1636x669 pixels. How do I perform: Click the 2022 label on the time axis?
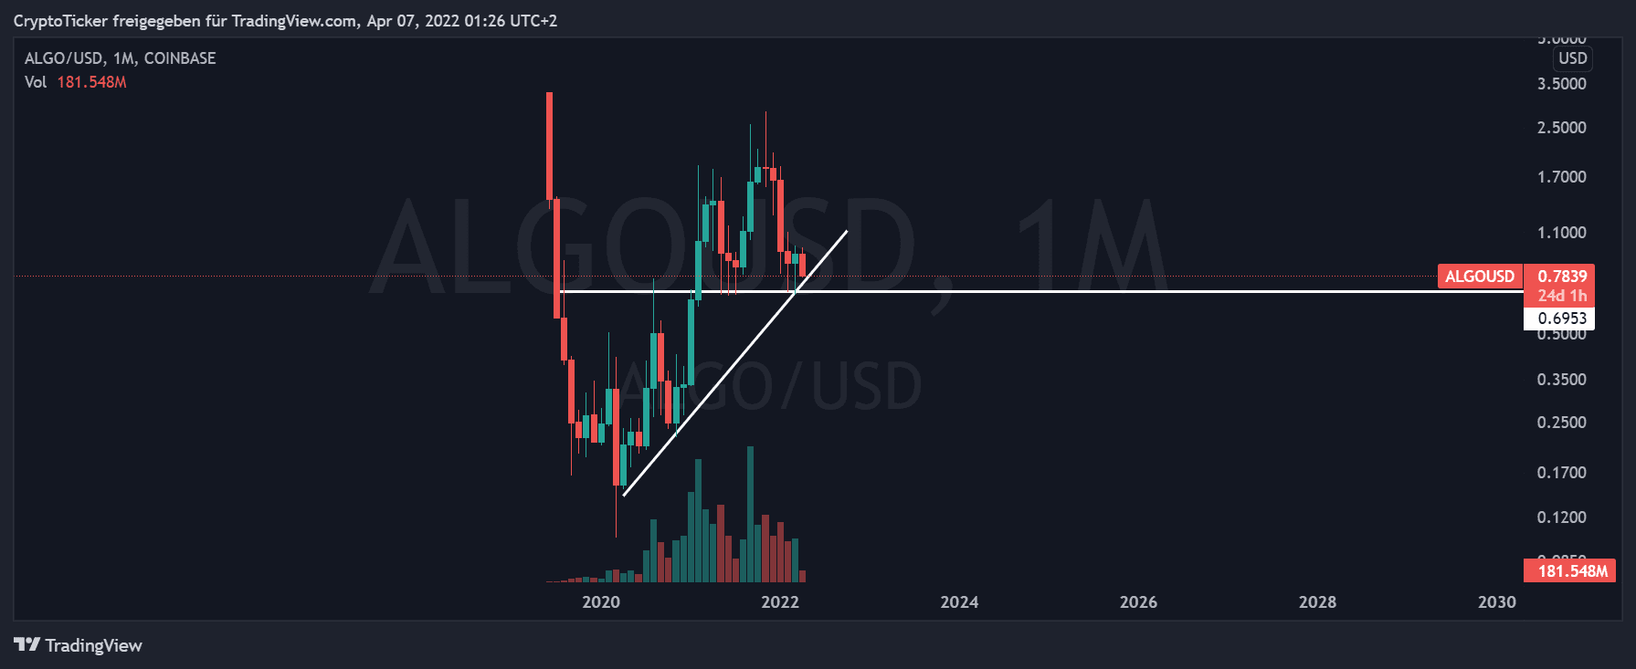[x=779, y=602]
